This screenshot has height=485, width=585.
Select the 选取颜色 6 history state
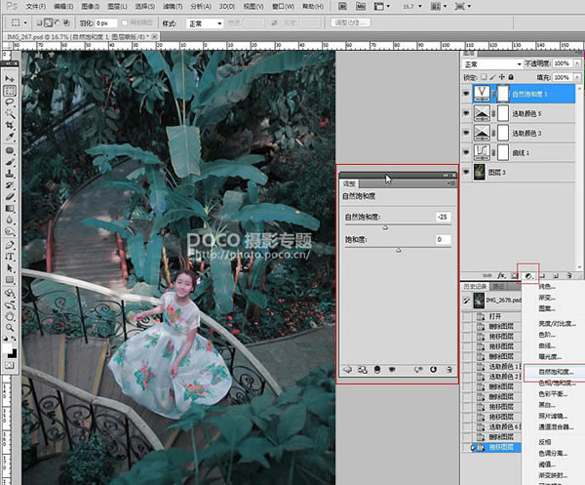(x=491, y=426)
